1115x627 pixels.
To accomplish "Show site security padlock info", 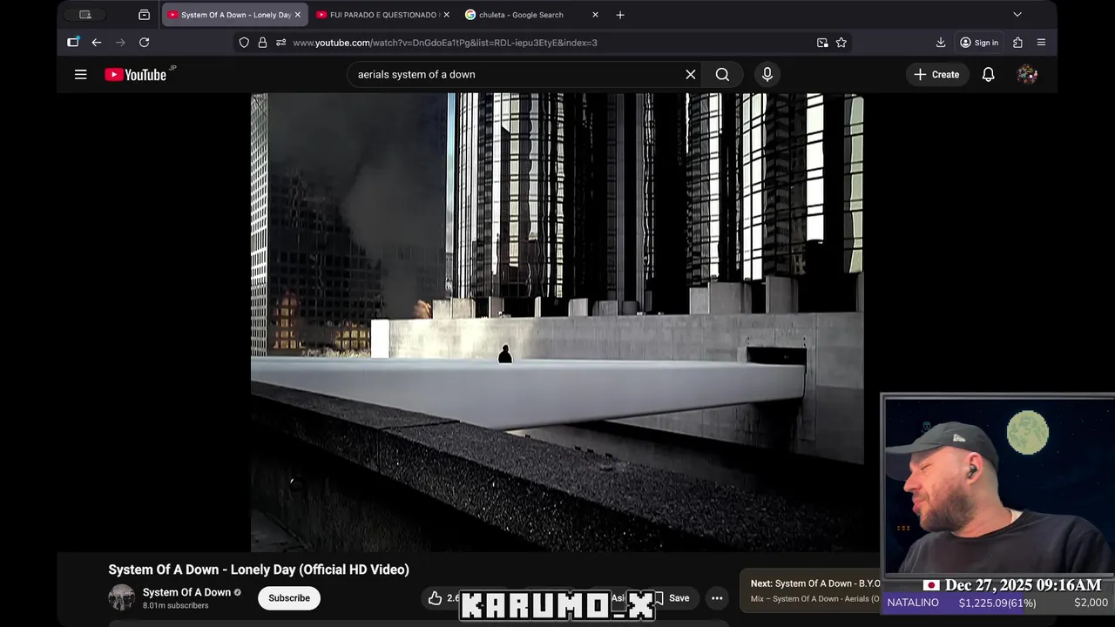I will (262, 43).
